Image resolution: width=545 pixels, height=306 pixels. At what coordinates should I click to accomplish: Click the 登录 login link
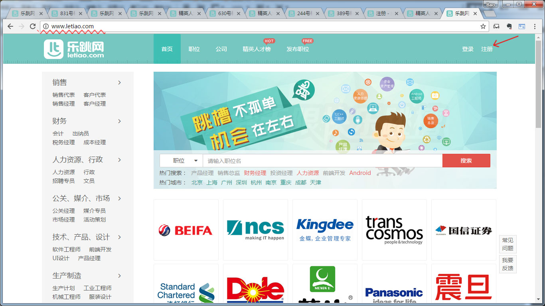pos(468,49)
